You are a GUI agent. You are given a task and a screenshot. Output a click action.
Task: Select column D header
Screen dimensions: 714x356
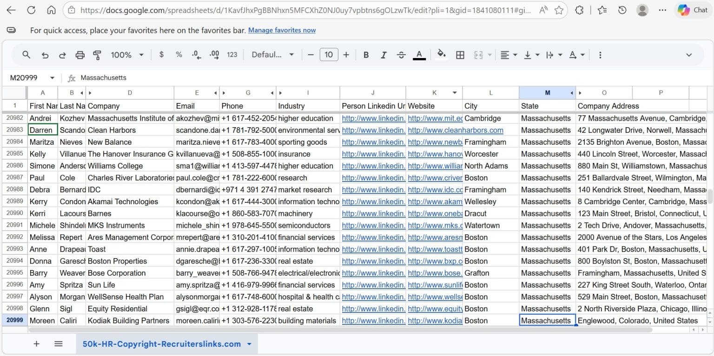130,93
